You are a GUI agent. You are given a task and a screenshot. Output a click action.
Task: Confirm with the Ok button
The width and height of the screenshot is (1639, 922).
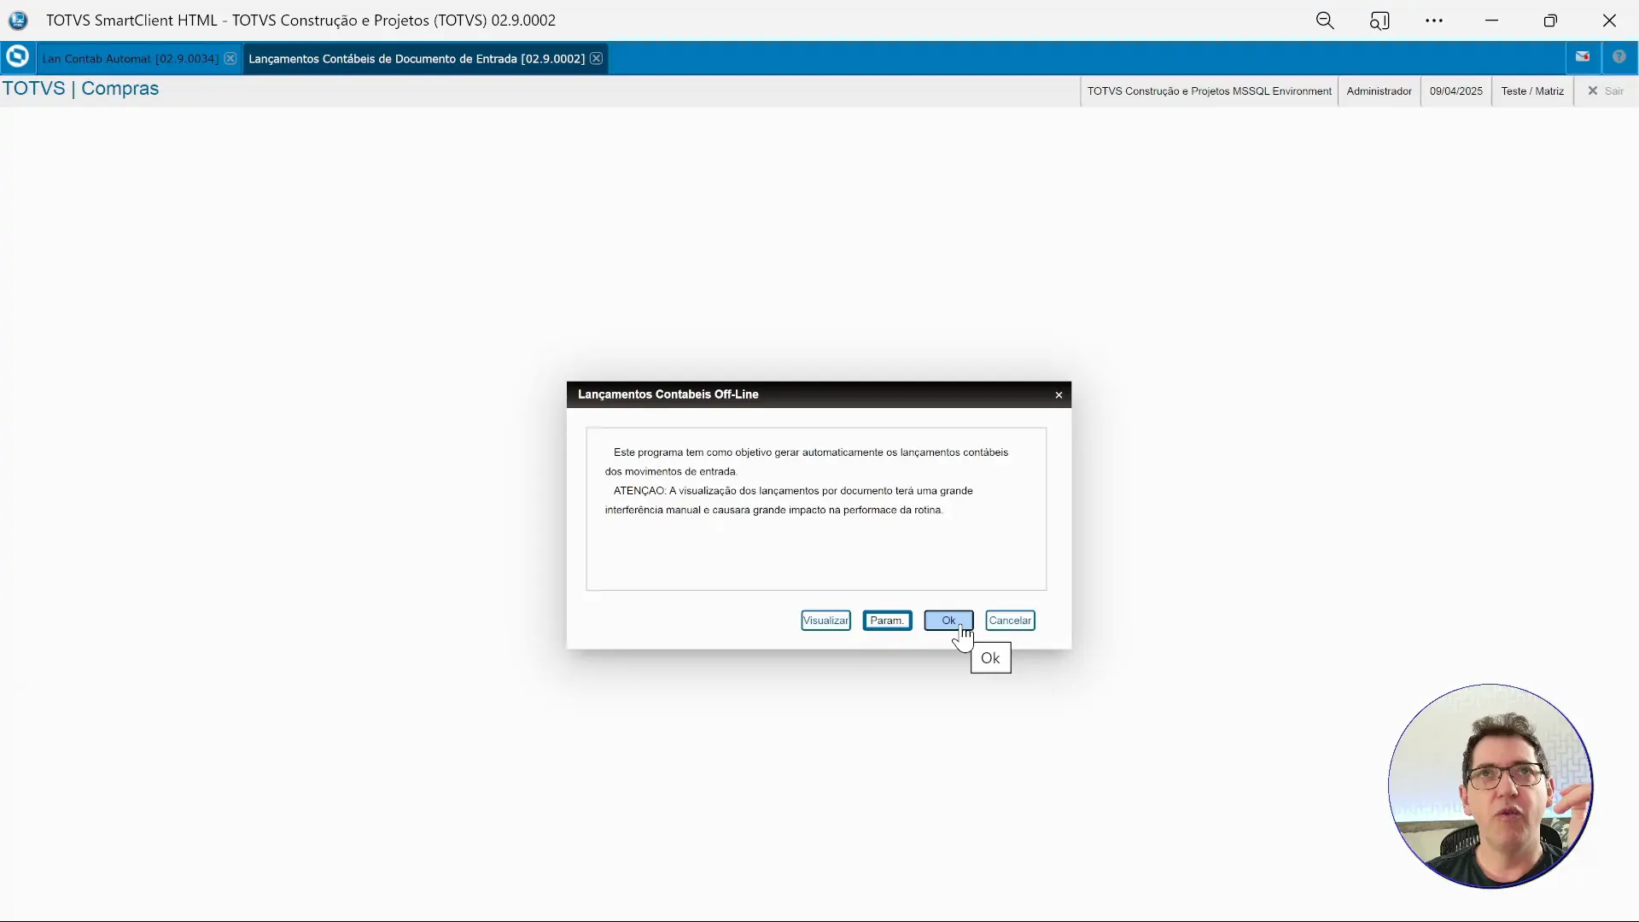tap(948, 621)
